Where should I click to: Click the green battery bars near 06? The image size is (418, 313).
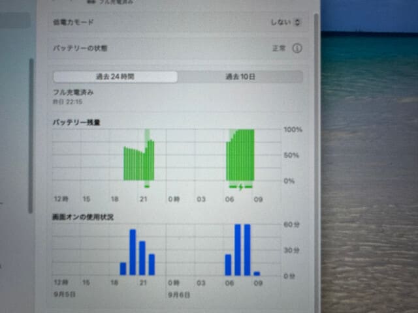tap(240, 155)
